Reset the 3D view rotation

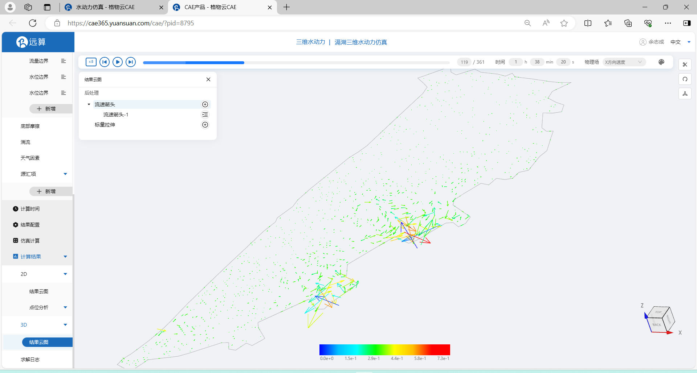tap(685, 79)
